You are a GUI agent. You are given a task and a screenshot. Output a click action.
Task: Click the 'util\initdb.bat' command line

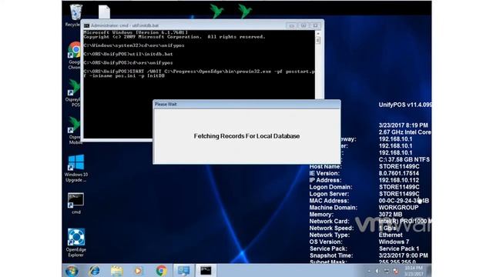coord(128,54)
